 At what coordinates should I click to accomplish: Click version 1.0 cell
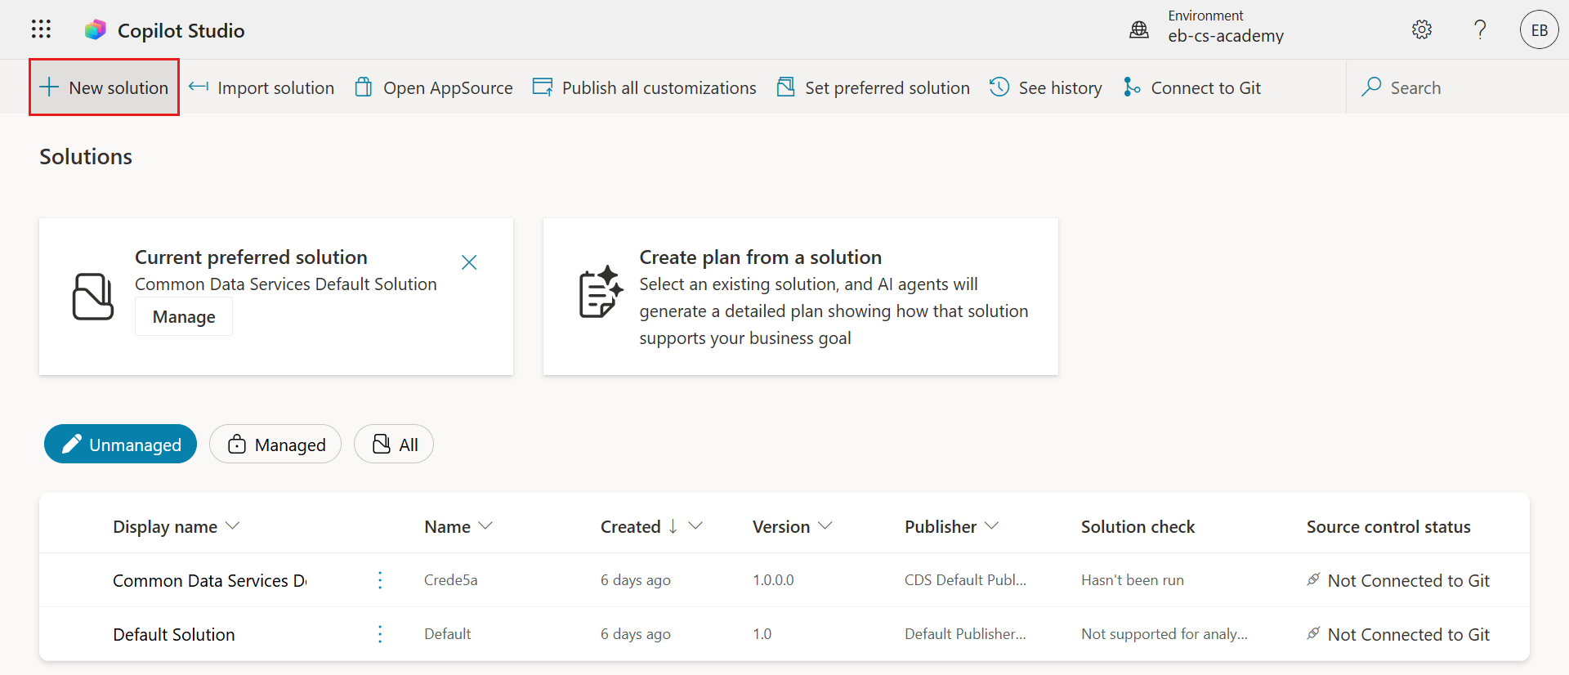(x=762, y=634)
